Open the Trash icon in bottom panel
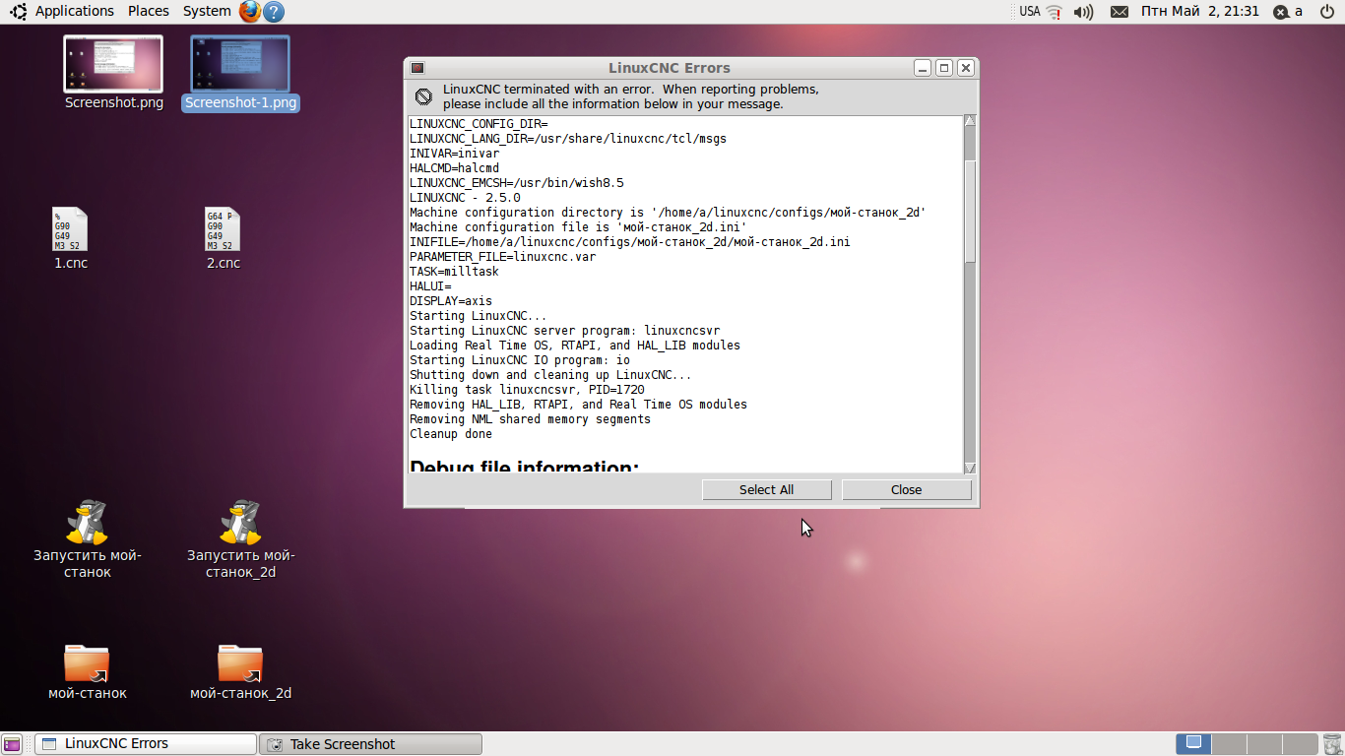Screen dimensions: 1345x756 (1331, 744)
